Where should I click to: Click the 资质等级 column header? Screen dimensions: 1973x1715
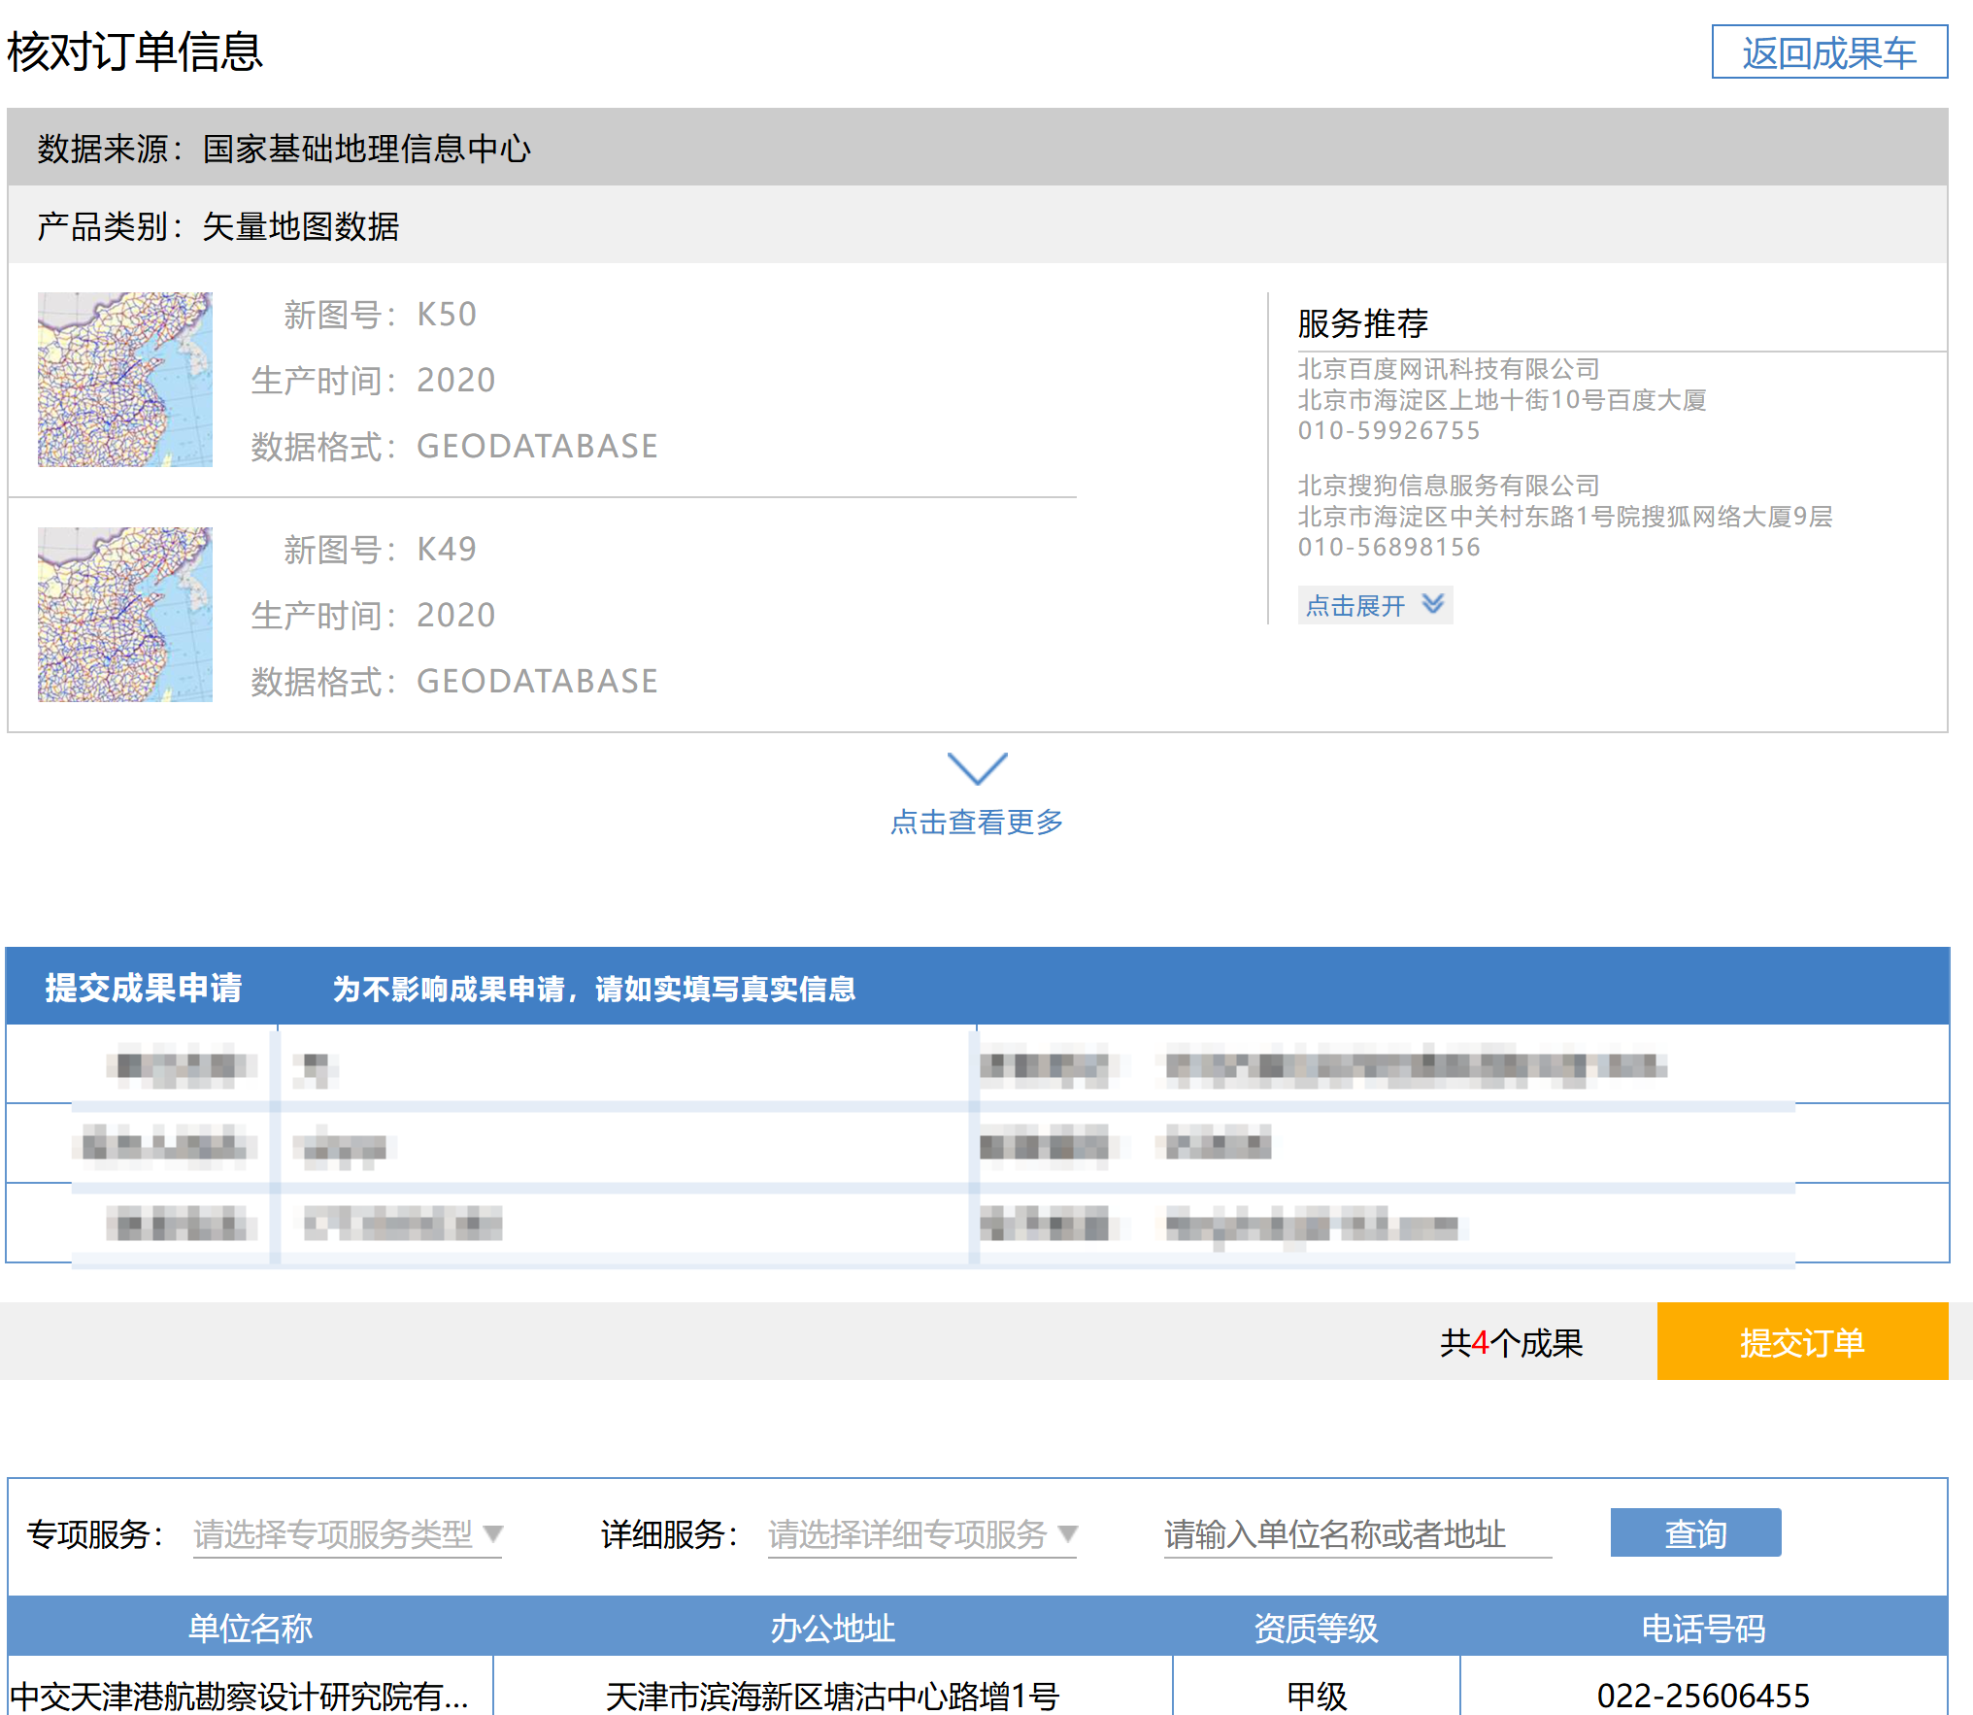[1316, 1628]
